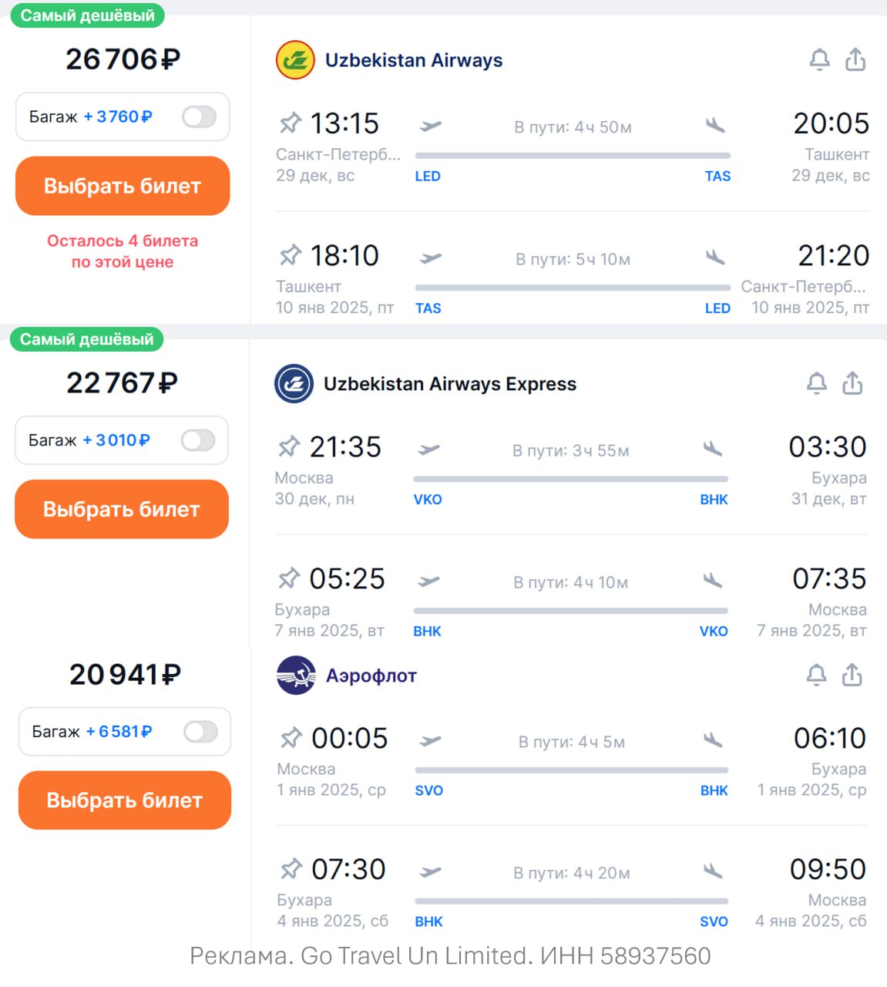Share the Uzbekistan Airways Express ticket
Image resolution: width=887 pixels, height=987 pixels.
pos(852,383)
